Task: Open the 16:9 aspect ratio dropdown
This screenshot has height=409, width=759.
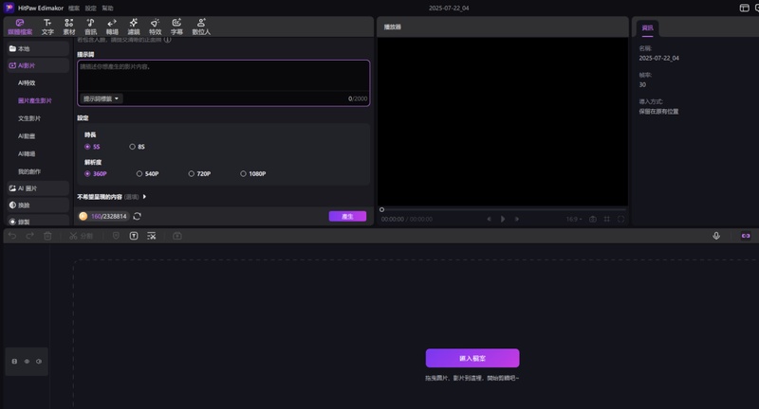Action: click(x=574, y=220)
